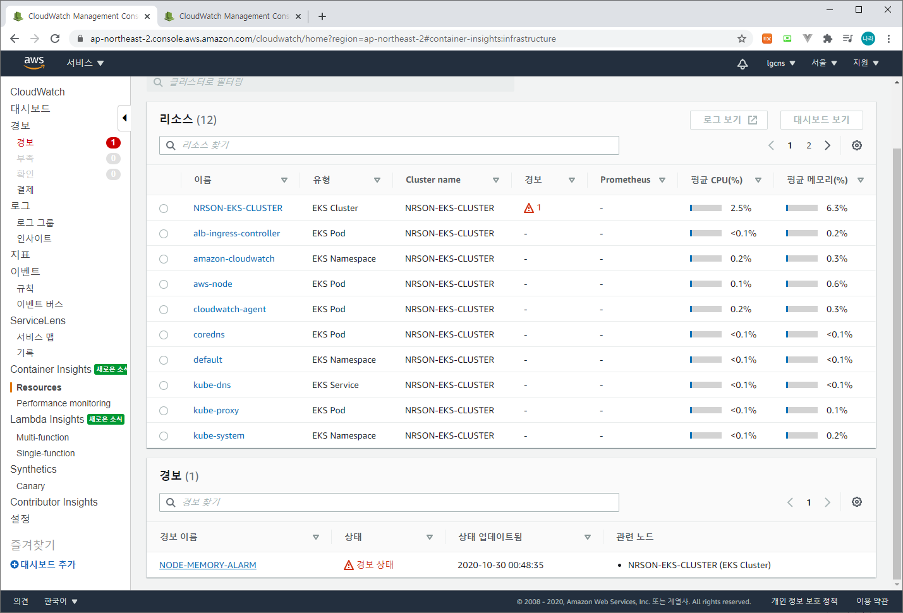Image resolution: width=903 pixels, height=613 pixels.
Task: Click the AWS logo home icon
Action: [x=34, y=63]
